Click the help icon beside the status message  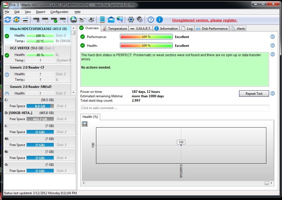273,54
